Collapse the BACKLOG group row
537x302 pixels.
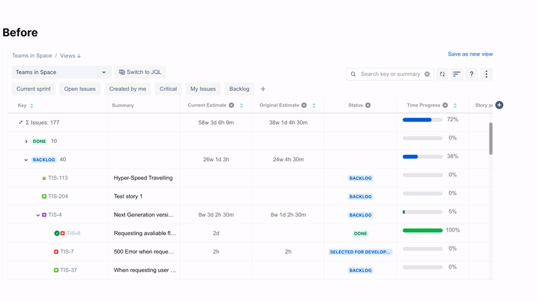tap(26, 160)
